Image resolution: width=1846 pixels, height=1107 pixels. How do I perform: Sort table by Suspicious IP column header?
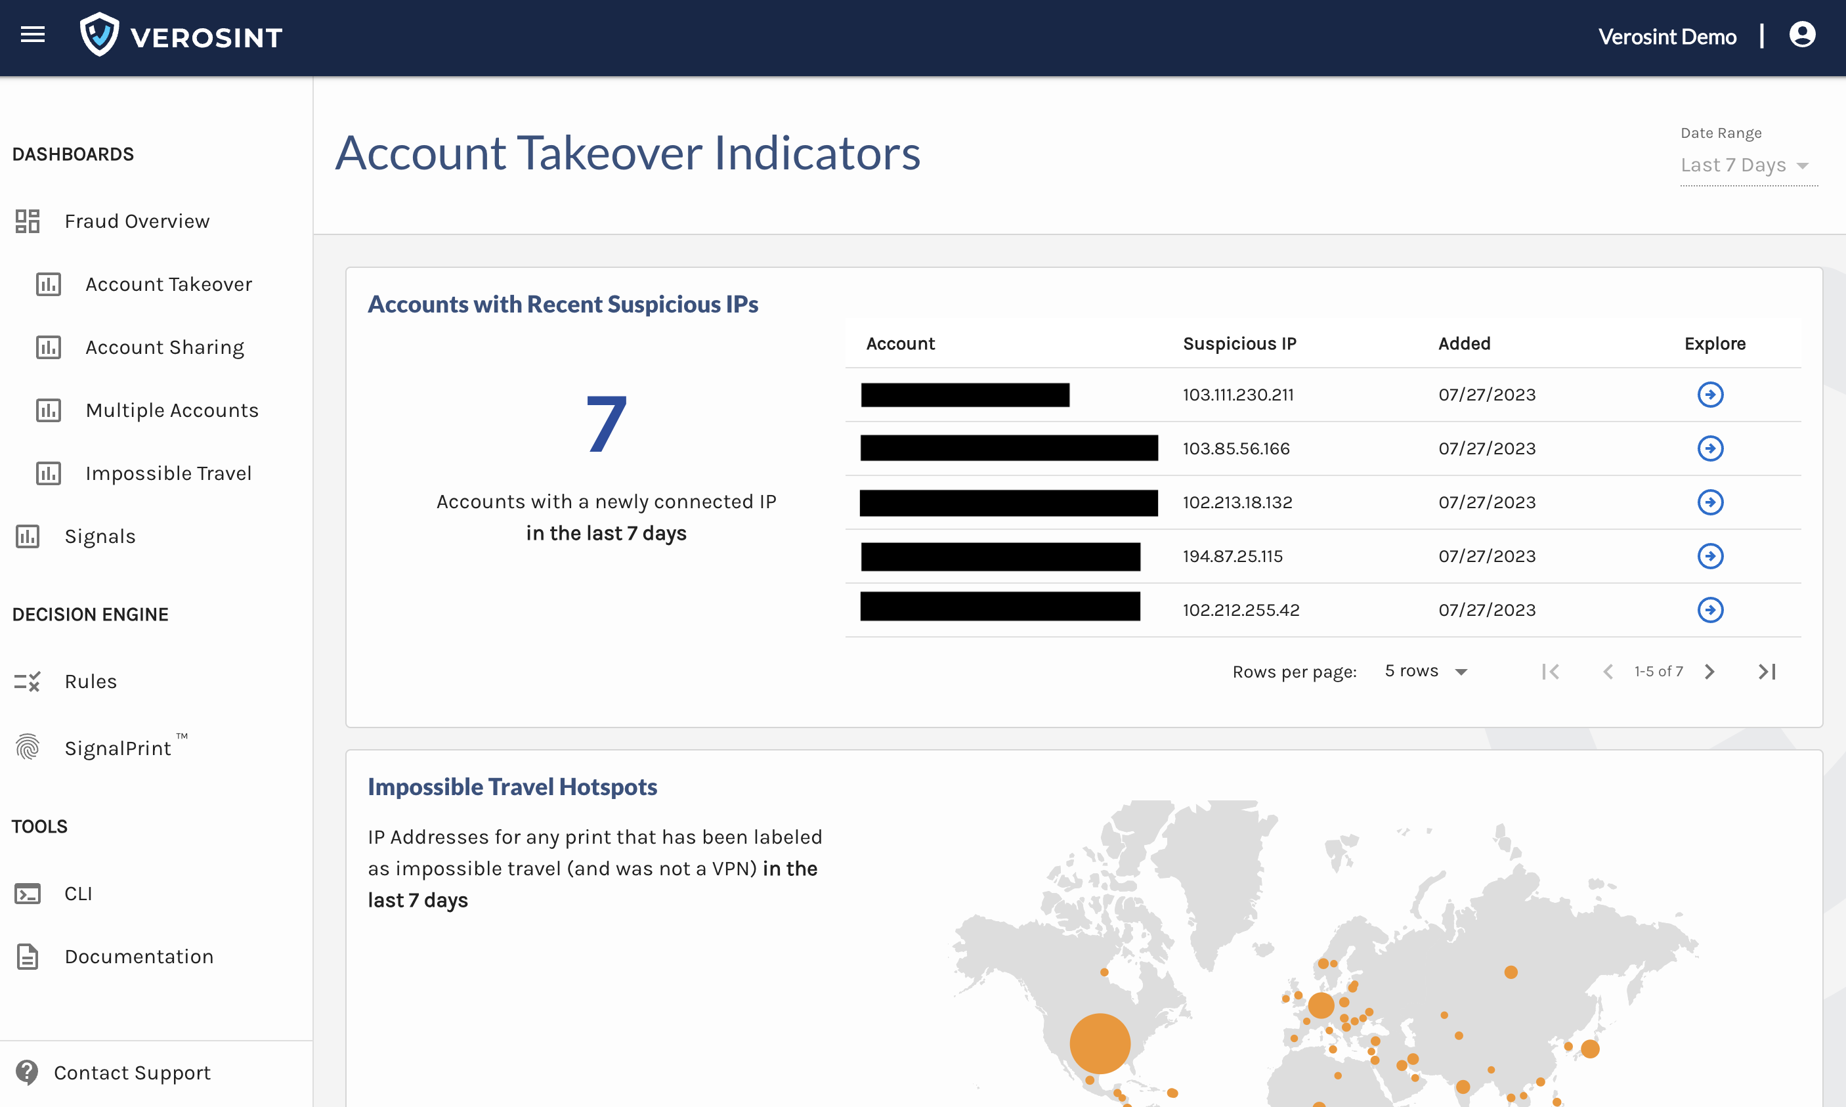[1239, 344]
